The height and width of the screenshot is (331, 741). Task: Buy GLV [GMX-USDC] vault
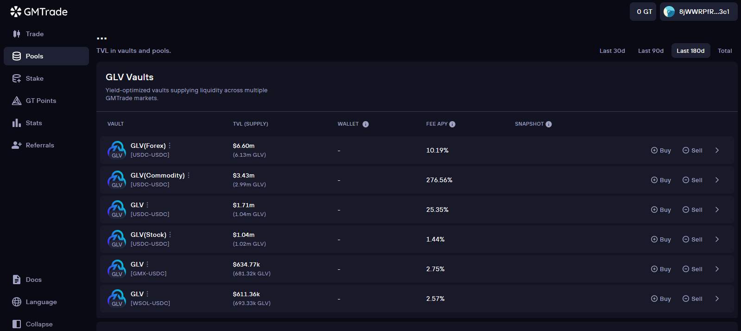coord(661,269)
